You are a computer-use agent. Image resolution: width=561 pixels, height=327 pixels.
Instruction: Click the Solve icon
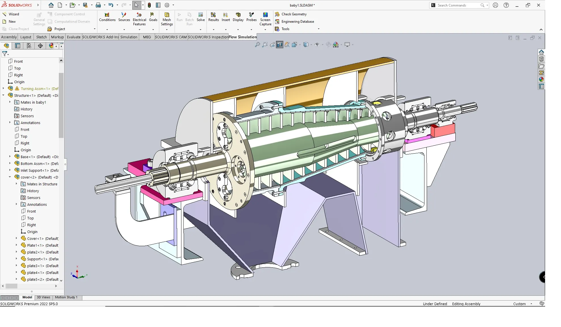tap(200, 15)
